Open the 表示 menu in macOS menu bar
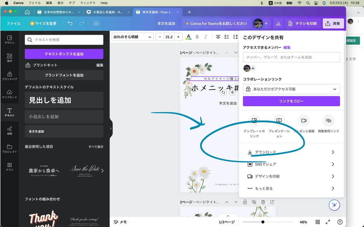Image resolution: width=364 pixels, height=227 pixels. click(x=60, y=3)
